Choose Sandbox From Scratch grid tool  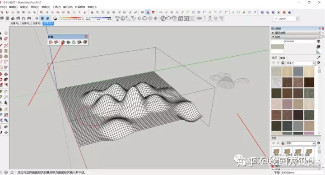pyautogui.click(x=56, y=42)
